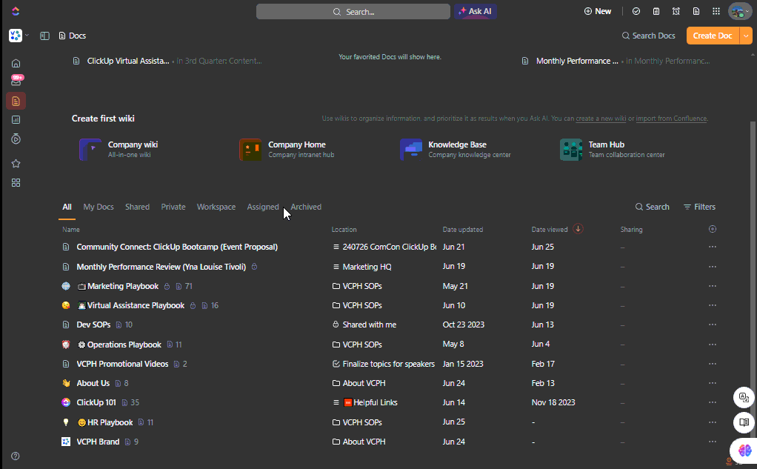Click the Create Doc button
The height and width of the screenshot is (469, 757).
(x=713, y=36)
